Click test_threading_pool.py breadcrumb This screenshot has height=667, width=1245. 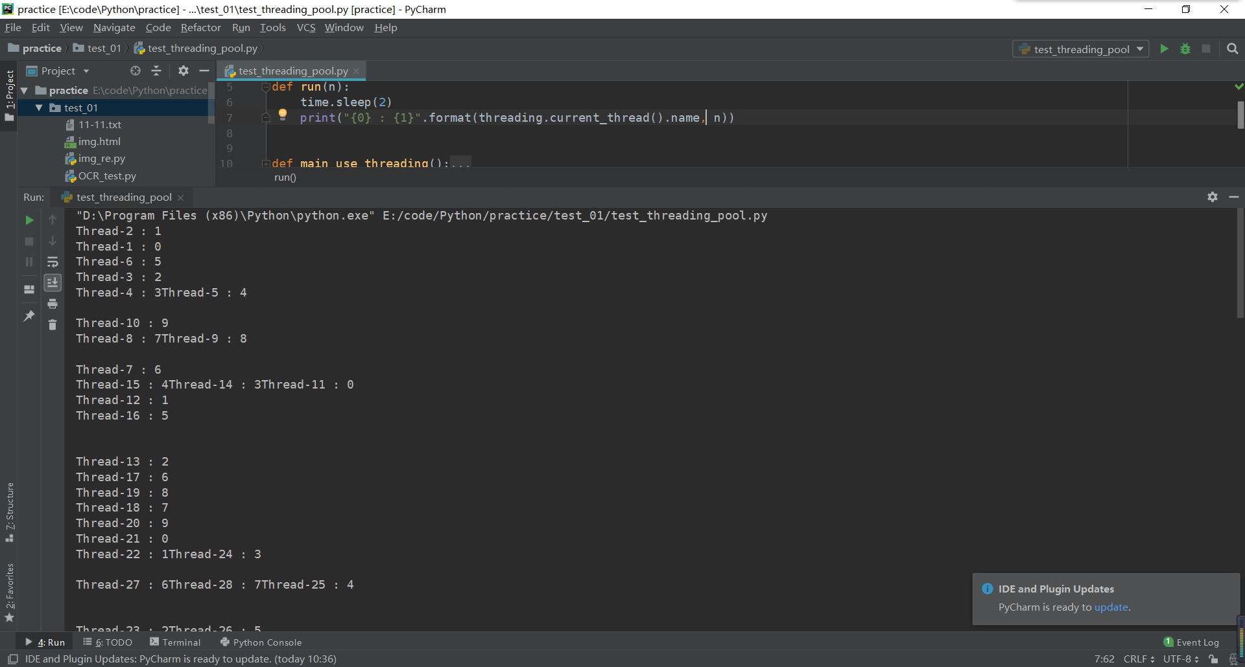(196, 49)
